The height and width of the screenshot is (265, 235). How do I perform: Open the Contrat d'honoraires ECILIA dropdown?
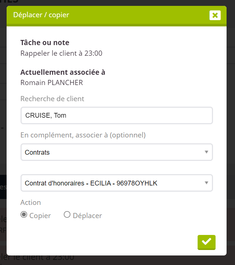tap(117, 183)
